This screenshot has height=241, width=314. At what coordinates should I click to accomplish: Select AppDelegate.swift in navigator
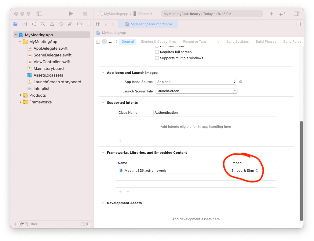tap(50, 49)
